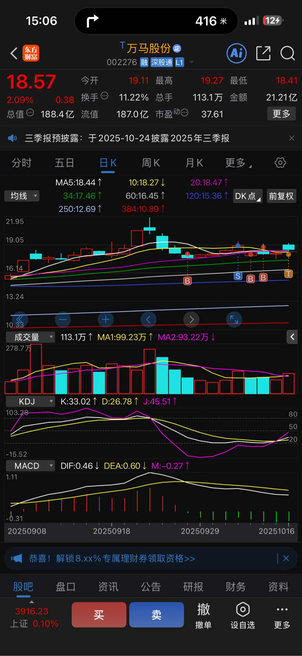
Task: Switch to 月K chart tab
Action: (194, 163)
